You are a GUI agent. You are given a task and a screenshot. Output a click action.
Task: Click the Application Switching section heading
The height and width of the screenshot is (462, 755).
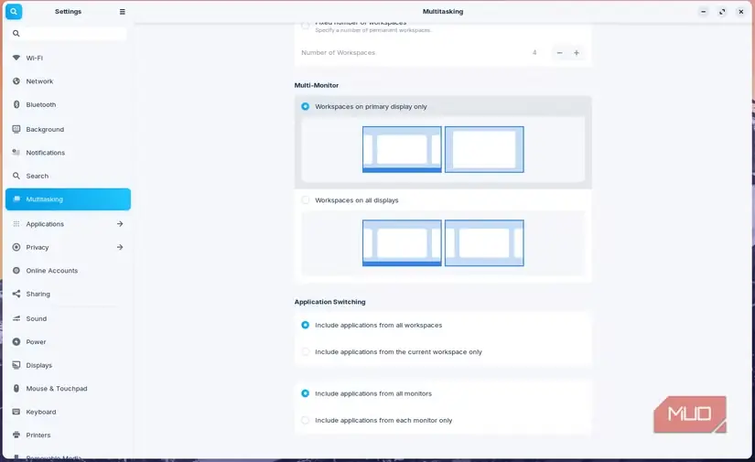[329, 302]
